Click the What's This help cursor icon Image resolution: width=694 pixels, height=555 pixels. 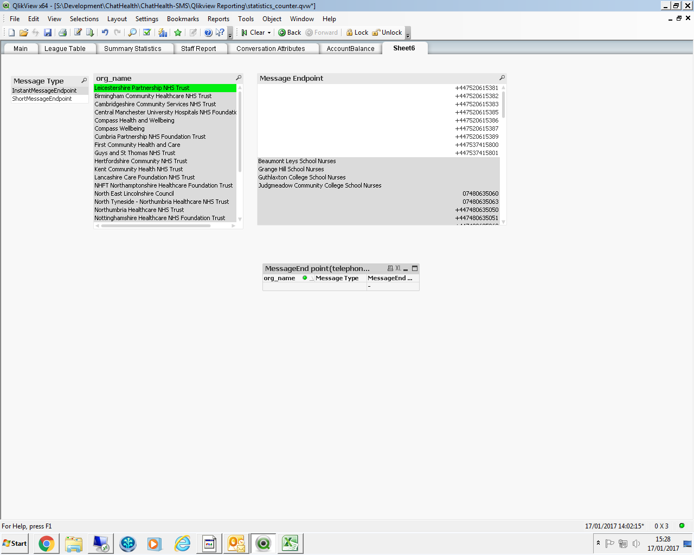[220, 33]
